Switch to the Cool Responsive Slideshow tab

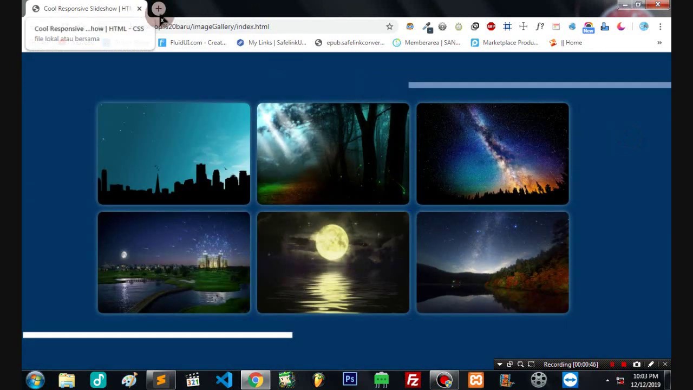point(87,9)
